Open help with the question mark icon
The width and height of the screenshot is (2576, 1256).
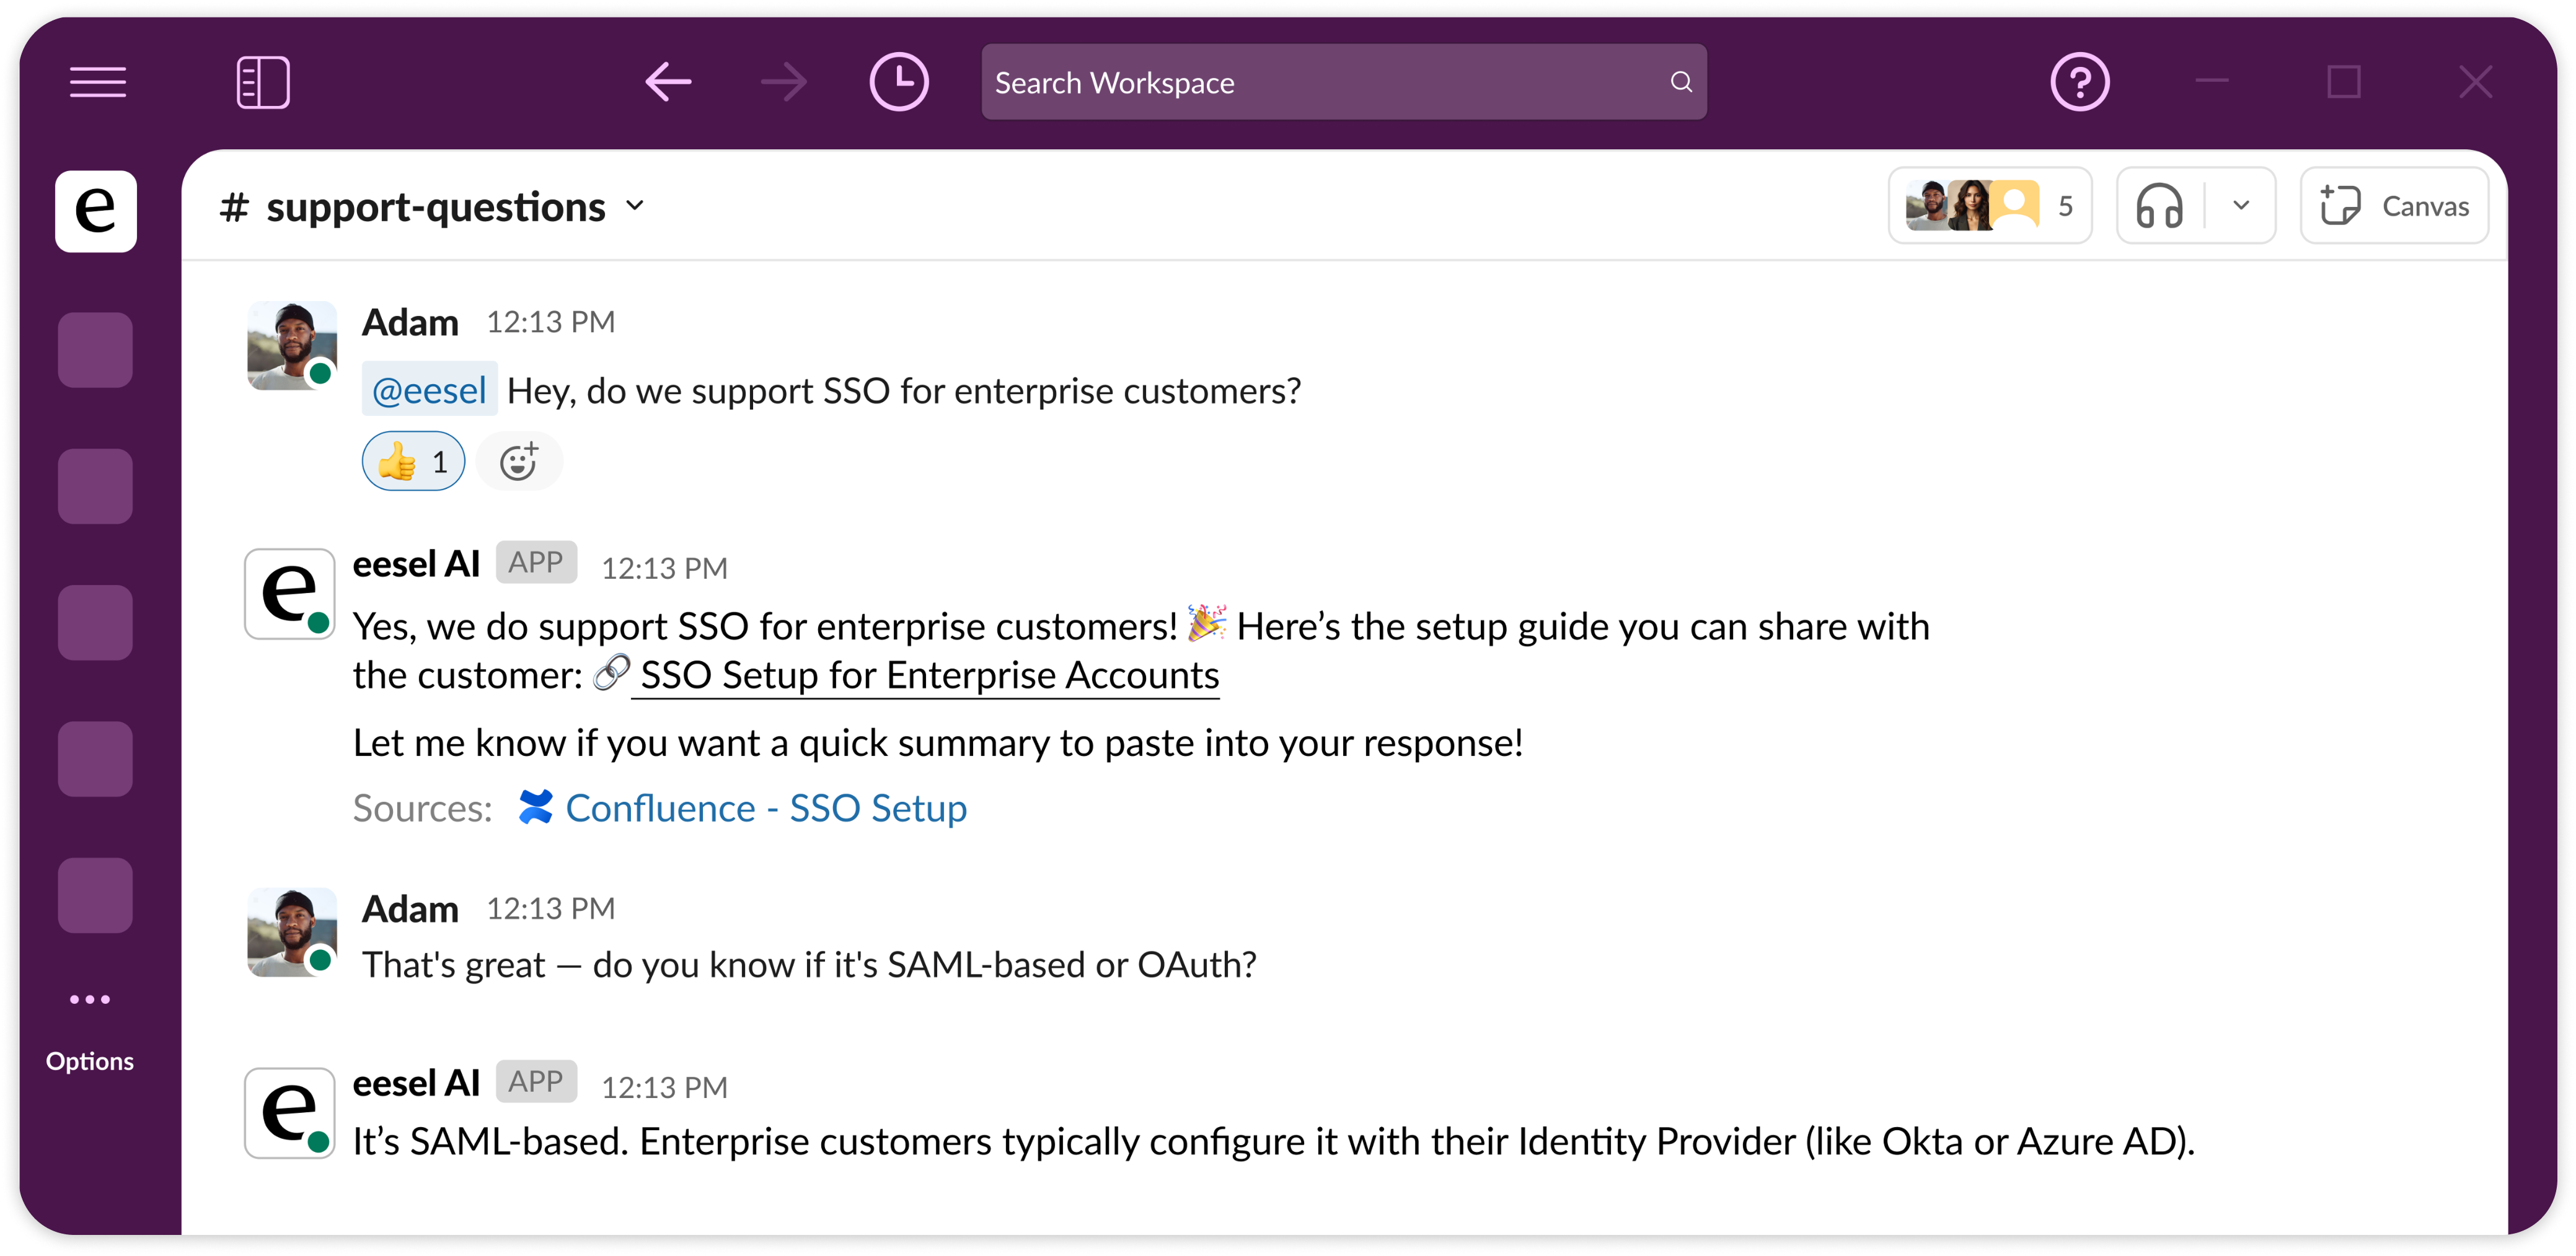point(2079,82)
